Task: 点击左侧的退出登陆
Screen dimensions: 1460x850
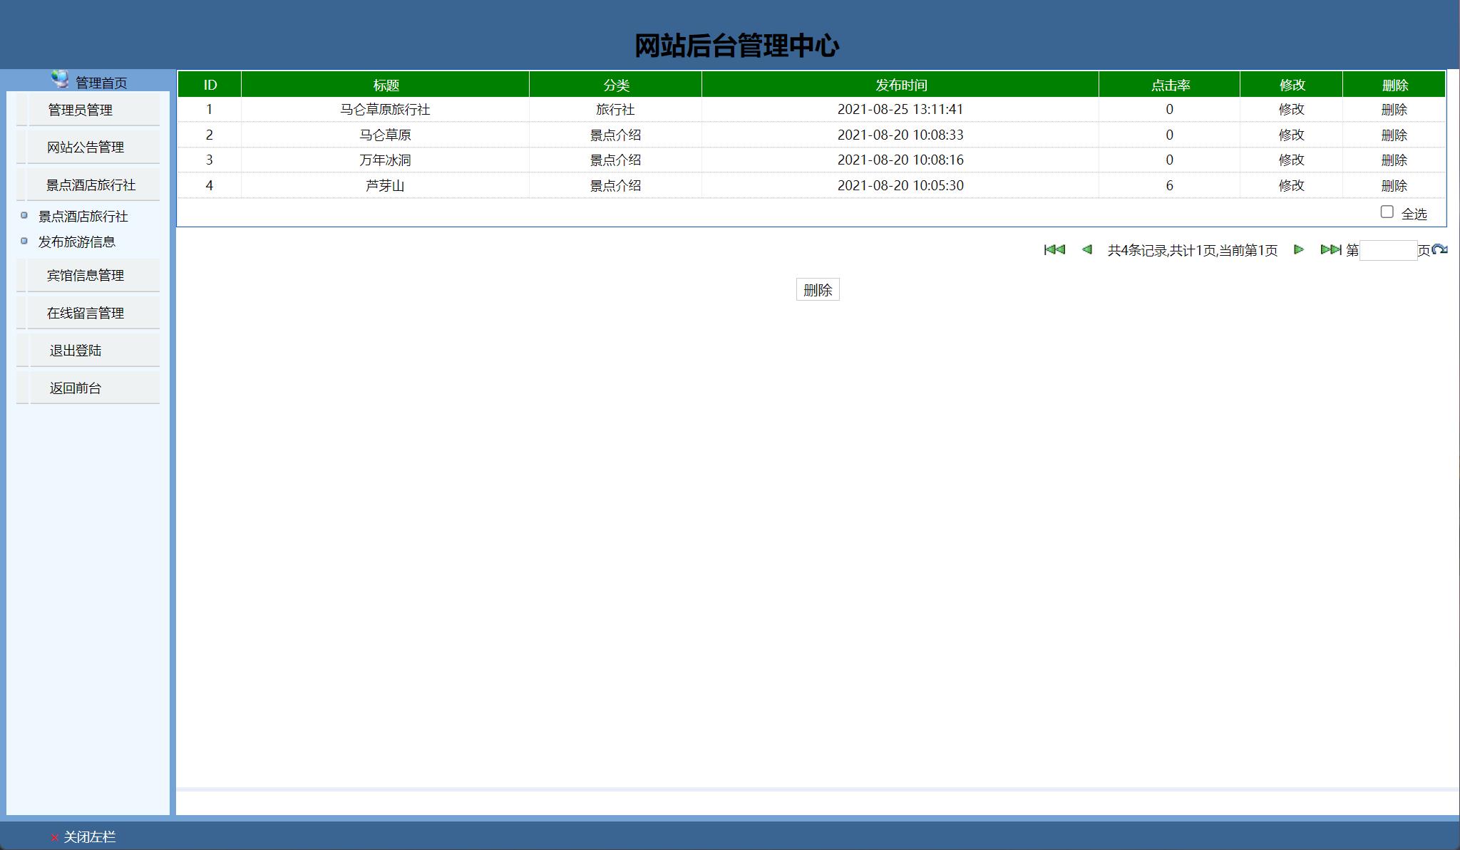Action: point(76,350)
